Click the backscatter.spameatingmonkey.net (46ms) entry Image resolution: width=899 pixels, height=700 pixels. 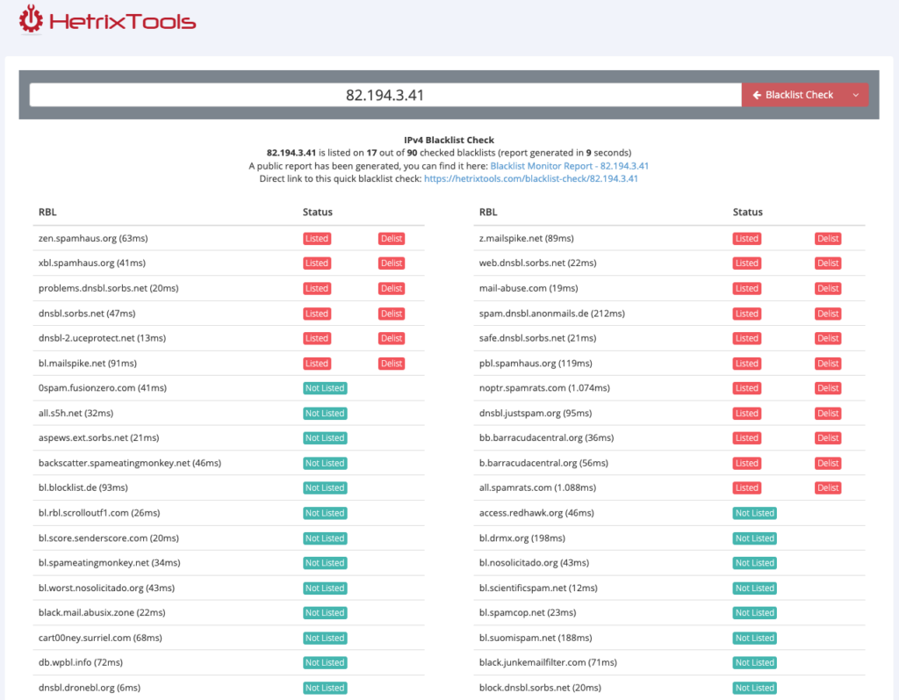pos(130,463)
